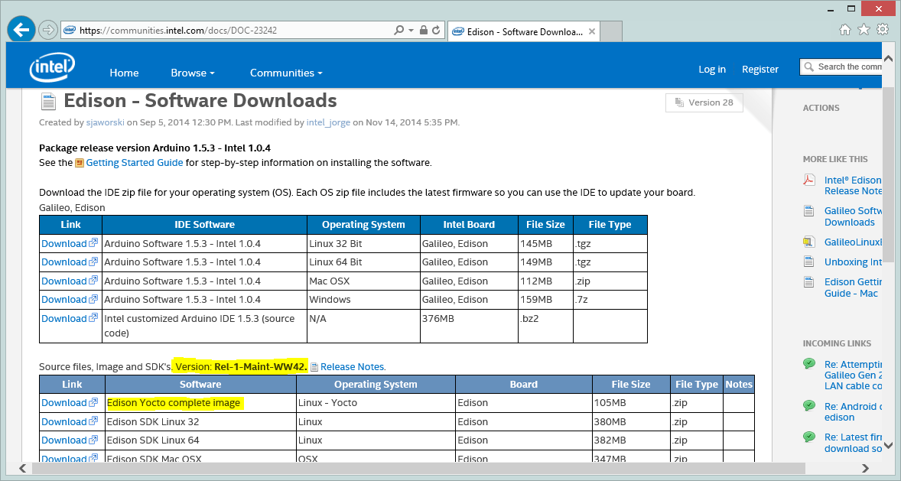Download Edison SDK Linux 32
The height and width of the screenshot is (481, 901).
(x=70, y=422)
